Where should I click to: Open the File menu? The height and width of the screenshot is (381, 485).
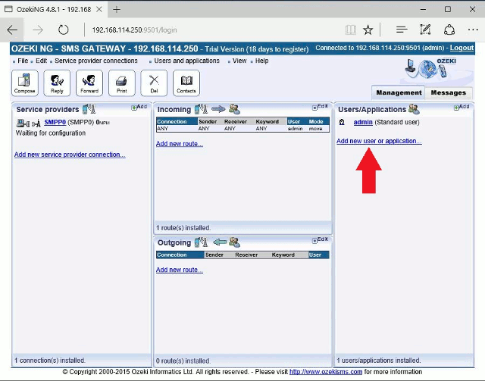(23, 61)
